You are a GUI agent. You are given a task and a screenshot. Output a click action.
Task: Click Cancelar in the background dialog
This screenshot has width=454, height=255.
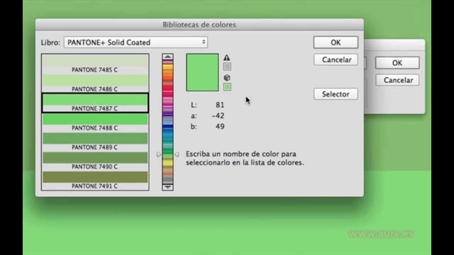tap(397, 80)
